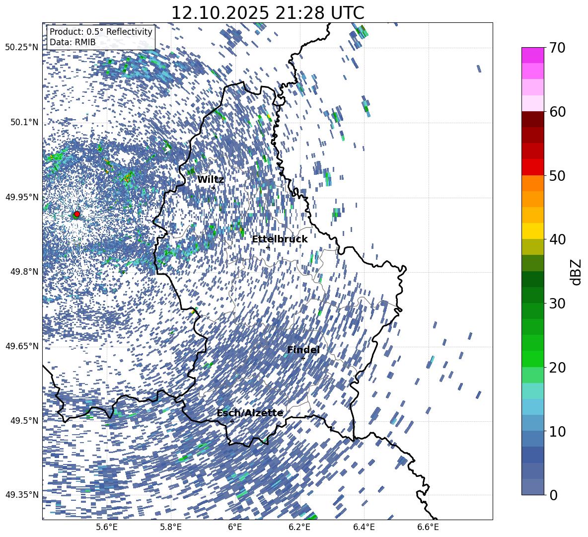Select the Wiltz city label
This screenshot has height=537, width=588.
click(211, 180)
